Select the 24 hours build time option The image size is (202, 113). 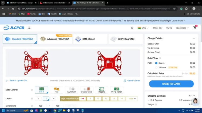coord(156,67)
